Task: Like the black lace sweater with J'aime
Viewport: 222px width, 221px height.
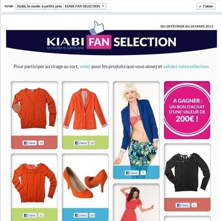Action: [x=183, y=205]
